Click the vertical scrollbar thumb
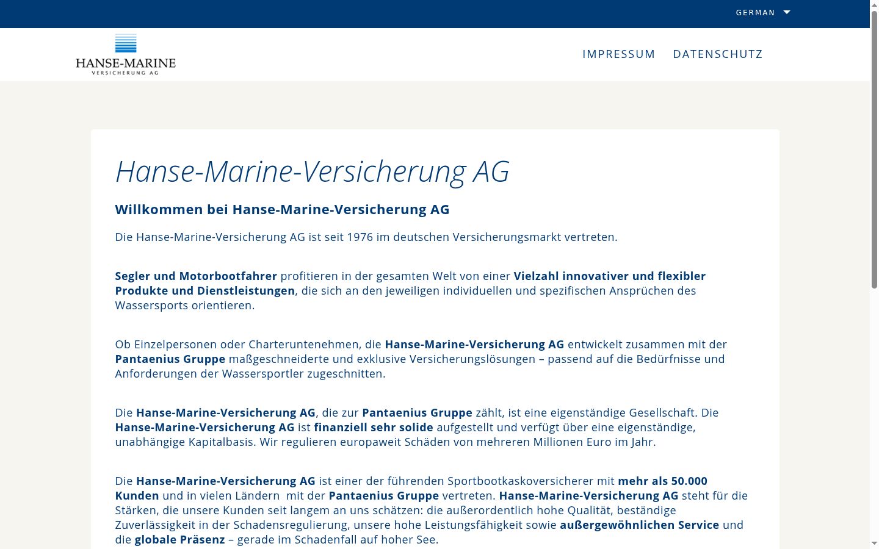The width and height of the screenshot is (879, 549). click(874, 149)
